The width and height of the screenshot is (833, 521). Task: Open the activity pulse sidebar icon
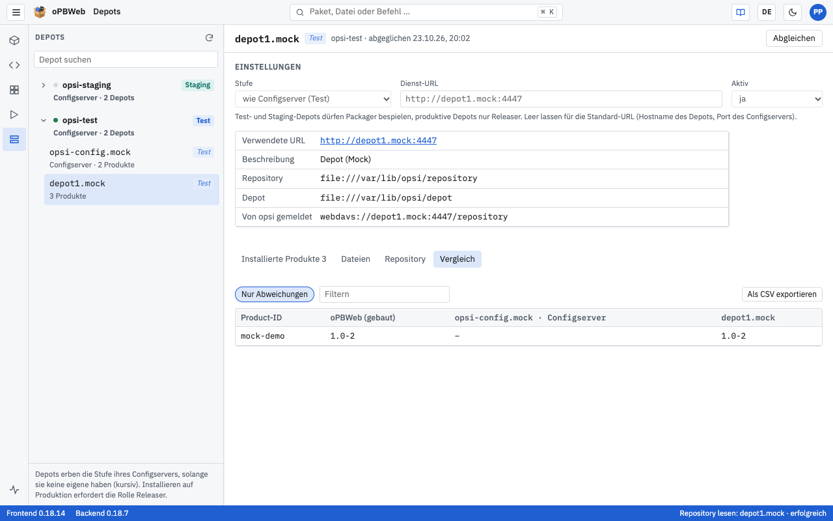pyautogui.click(x=14, y=490)
